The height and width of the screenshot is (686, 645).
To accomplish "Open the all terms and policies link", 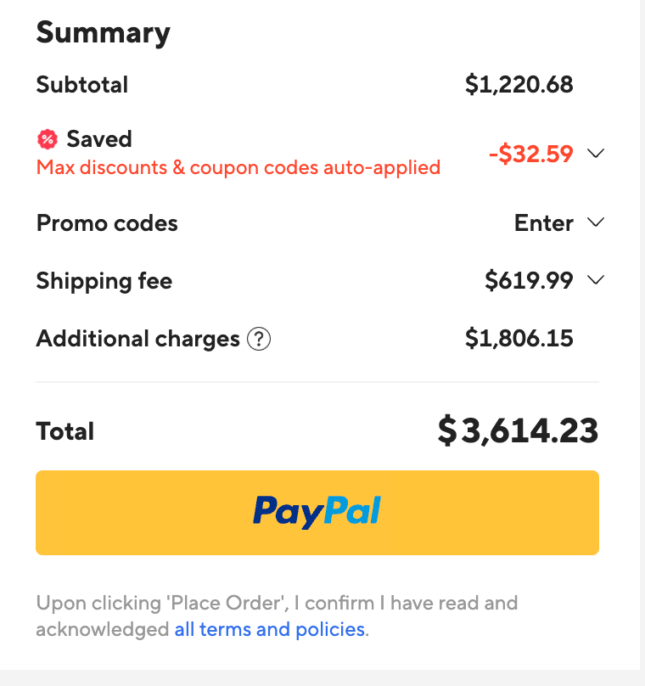I will 270,629.
